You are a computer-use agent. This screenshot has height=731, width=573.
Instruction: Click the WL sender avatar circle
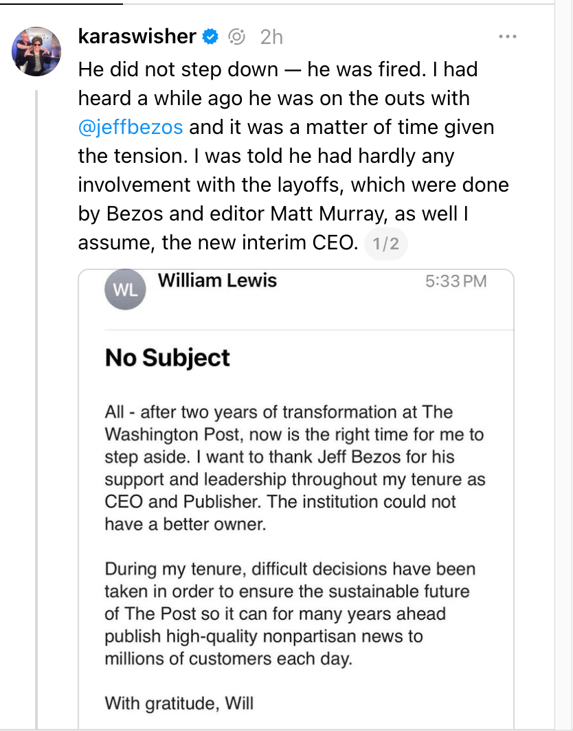[125, 291]
